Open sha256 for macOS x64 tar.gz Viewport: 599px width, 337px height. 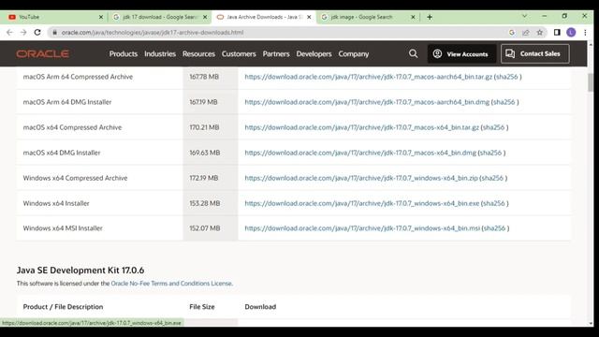coord(493,127)
